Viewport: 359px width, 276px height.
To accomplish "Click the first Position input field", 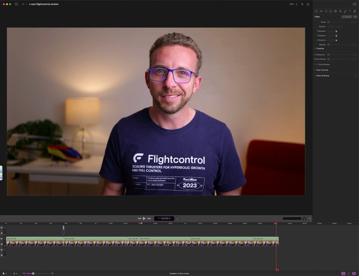I will point(331,27).
